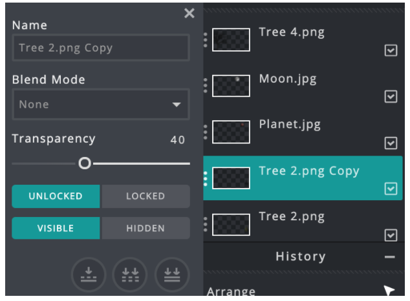Set layer to Locked
This screenshot has height=301, width=410.
tap(146, 196)
